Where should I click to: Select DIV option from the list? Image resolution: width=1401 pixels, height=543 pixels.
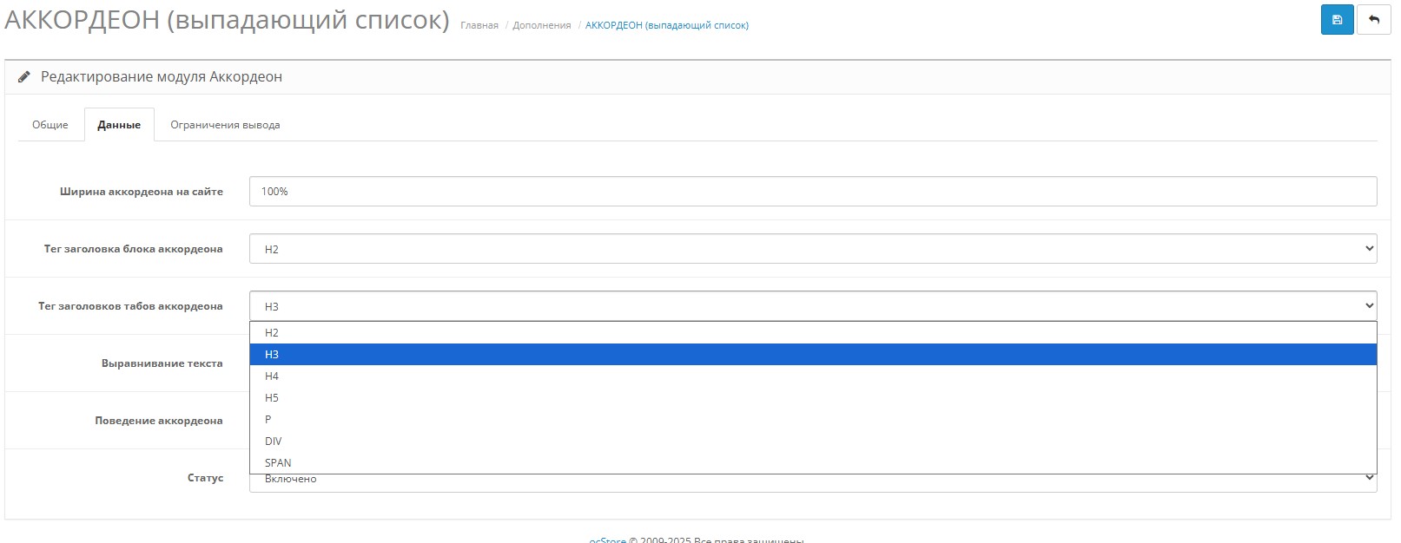274,442
